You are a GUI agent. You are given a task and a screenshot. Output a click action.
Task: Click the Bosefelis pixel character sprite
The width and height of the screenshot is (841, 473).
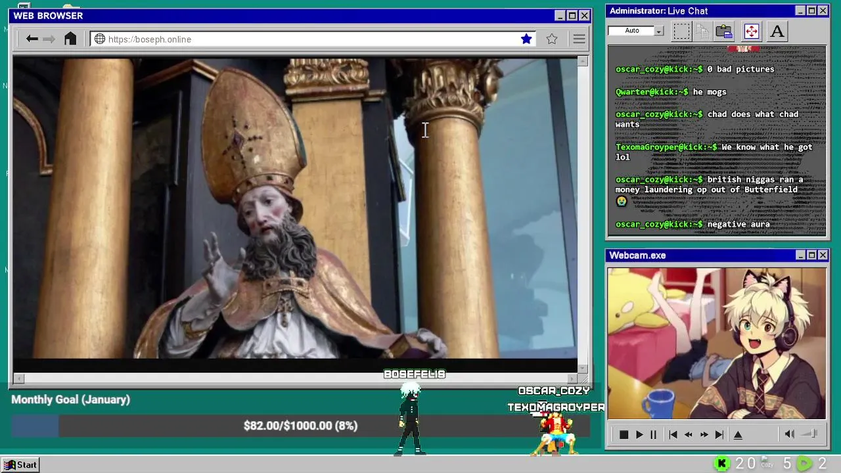click(x=410, y=419)
